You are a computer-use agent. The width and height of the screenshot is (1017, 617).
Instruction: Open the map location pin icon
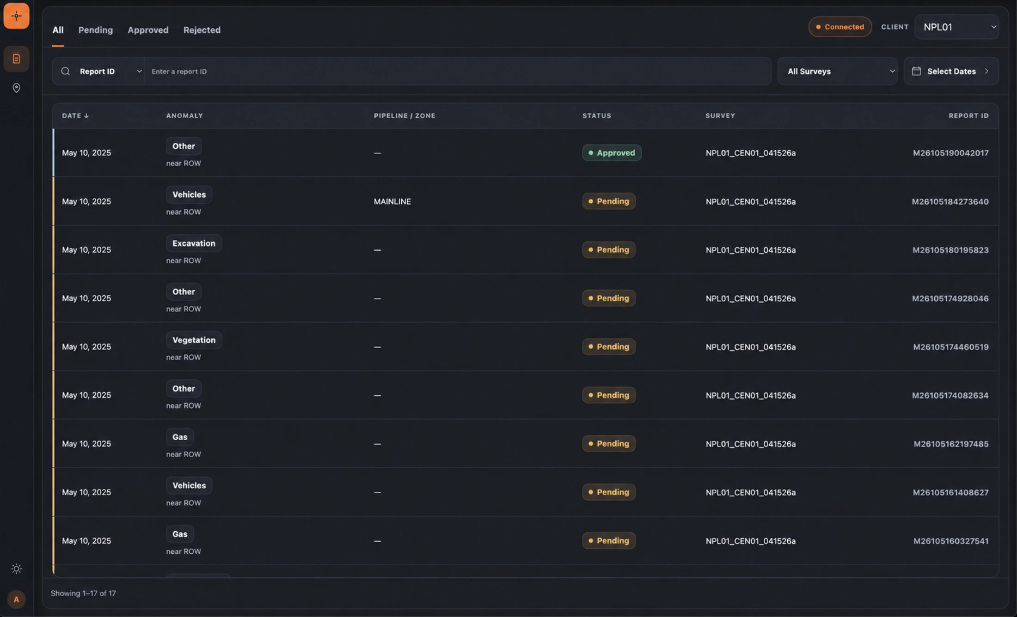click(x=16, y=88)
